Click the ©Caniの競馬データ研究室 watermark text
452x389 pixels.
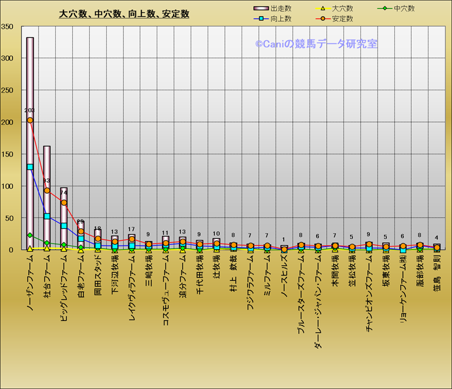317,44
